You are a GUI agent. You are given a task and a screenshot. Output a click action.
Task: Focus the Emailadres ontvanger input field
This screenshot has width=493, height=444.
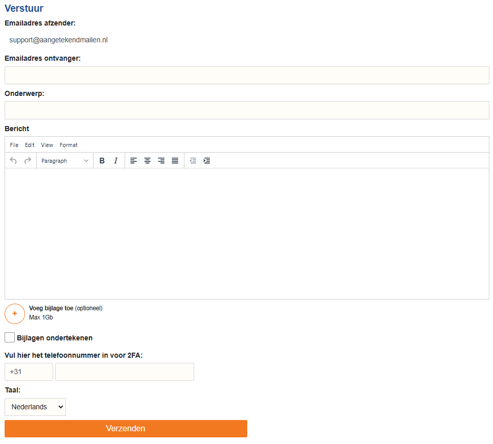pyautogui.click(x=247, y=75)
